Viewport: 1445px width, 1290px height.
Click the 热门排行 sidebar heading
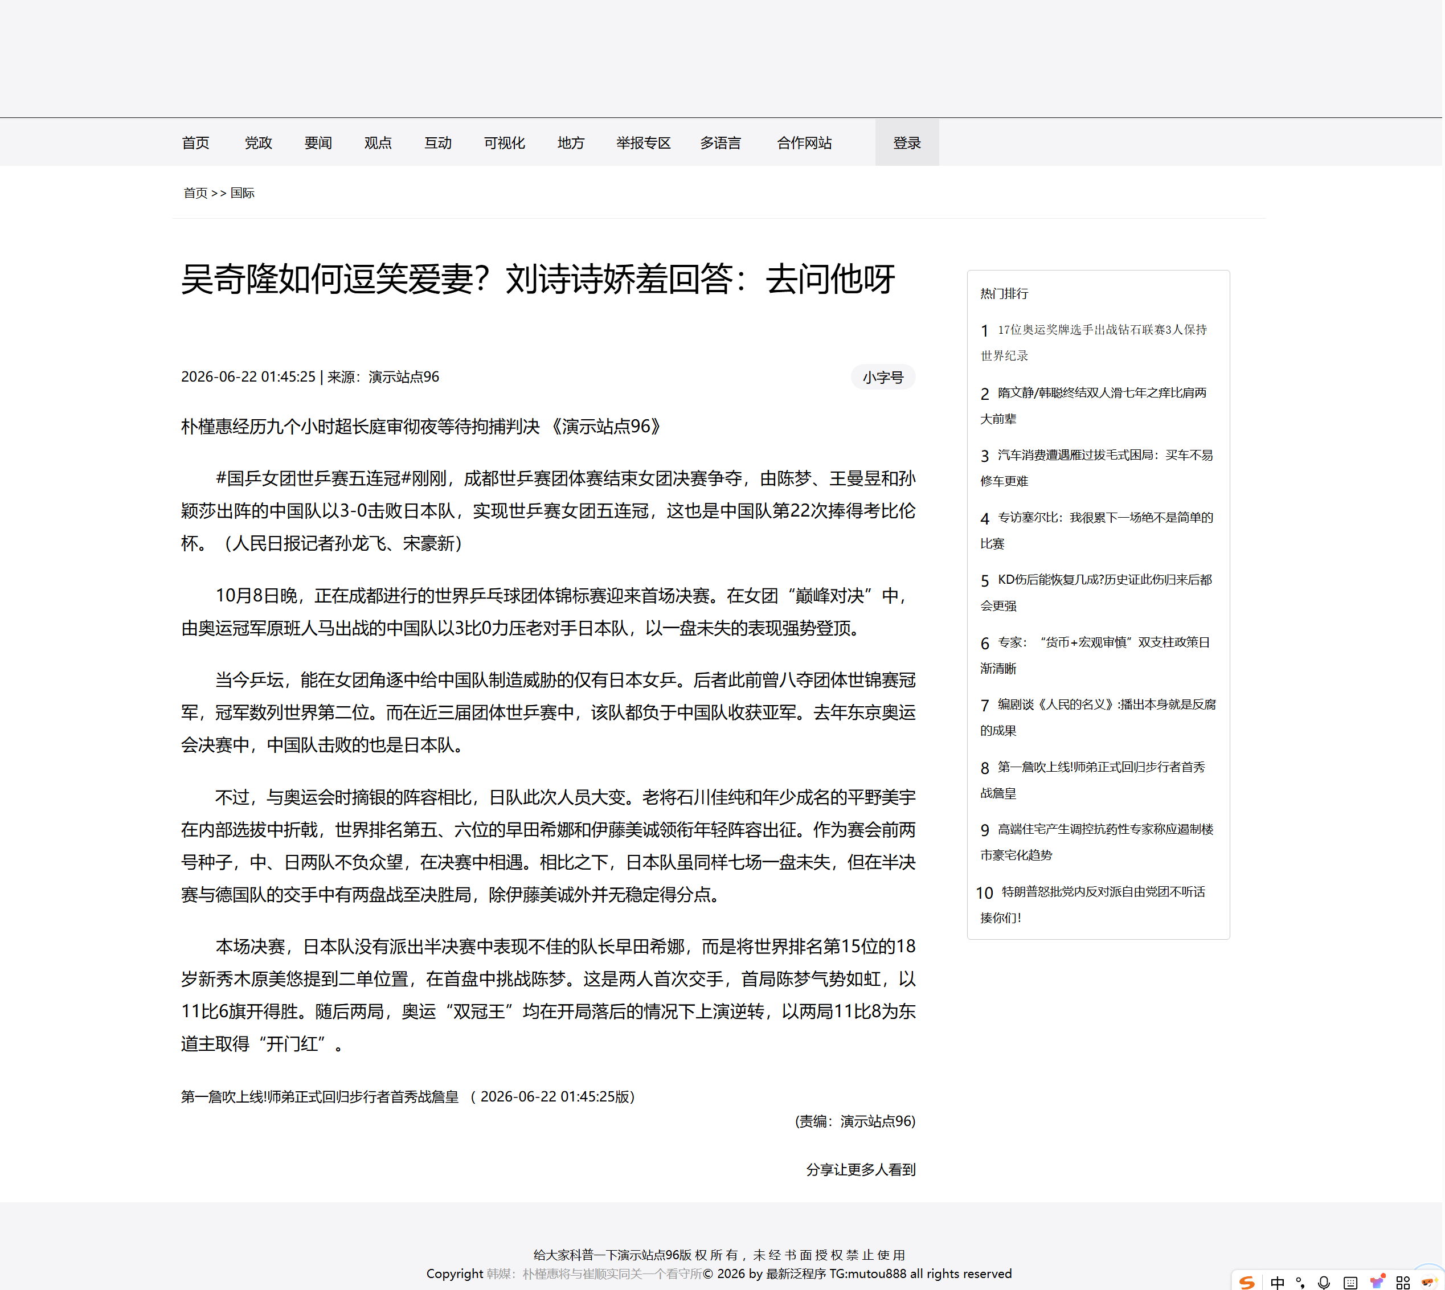(1004, 293)
